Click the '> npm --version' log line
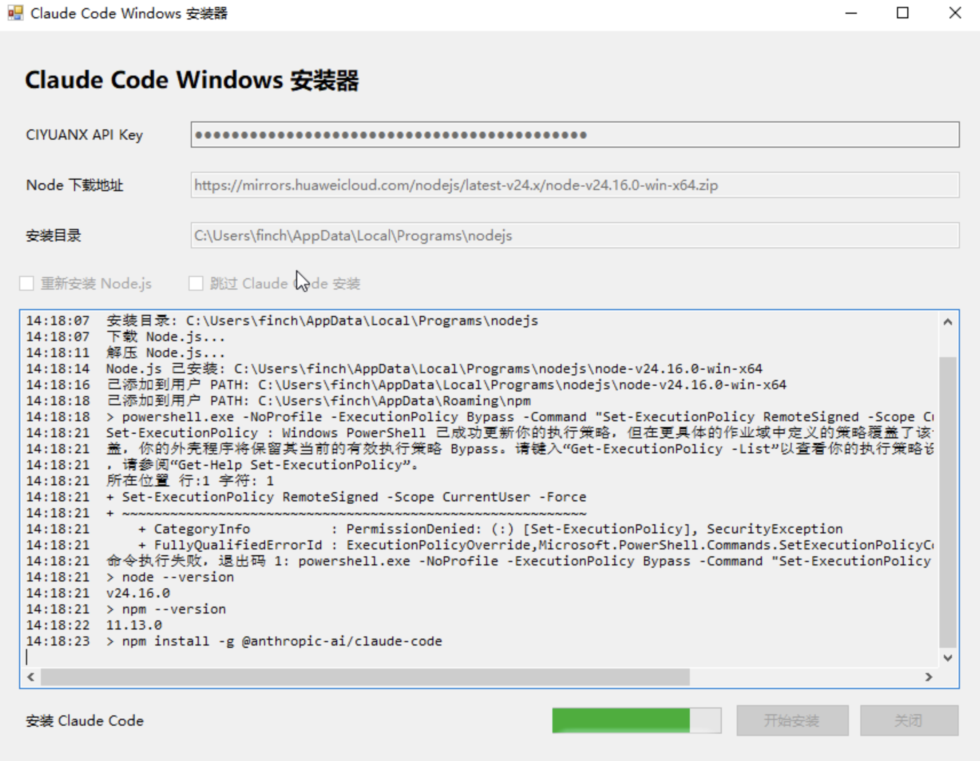The image size is (980, 761). [x=126, y=609]
